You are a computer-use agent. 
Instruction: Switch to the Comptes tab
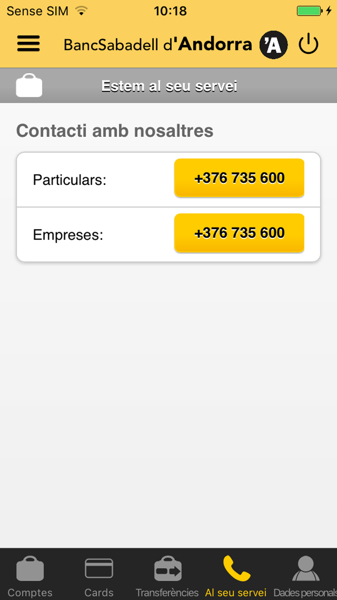pyautogui.click(x=30, y=576)
